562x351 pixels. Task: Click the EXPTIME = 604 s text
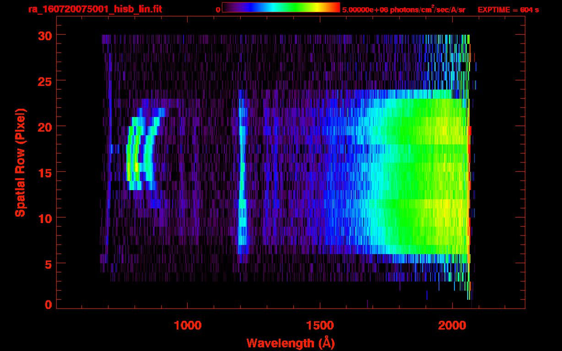508,10
